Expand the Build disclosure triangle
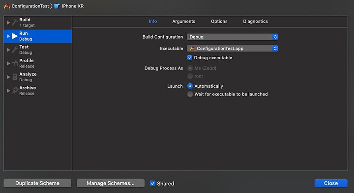354x193 pixels. pos(8,23)
